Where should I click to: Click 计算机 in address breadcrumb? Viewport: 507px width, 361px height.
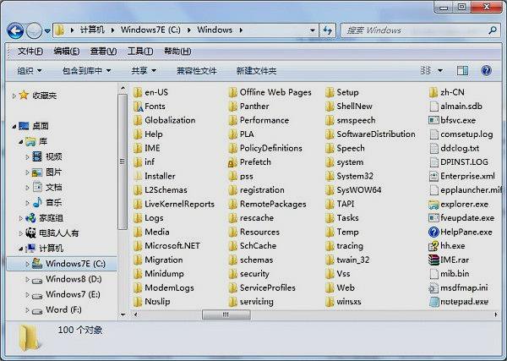[x=92, y=30]
